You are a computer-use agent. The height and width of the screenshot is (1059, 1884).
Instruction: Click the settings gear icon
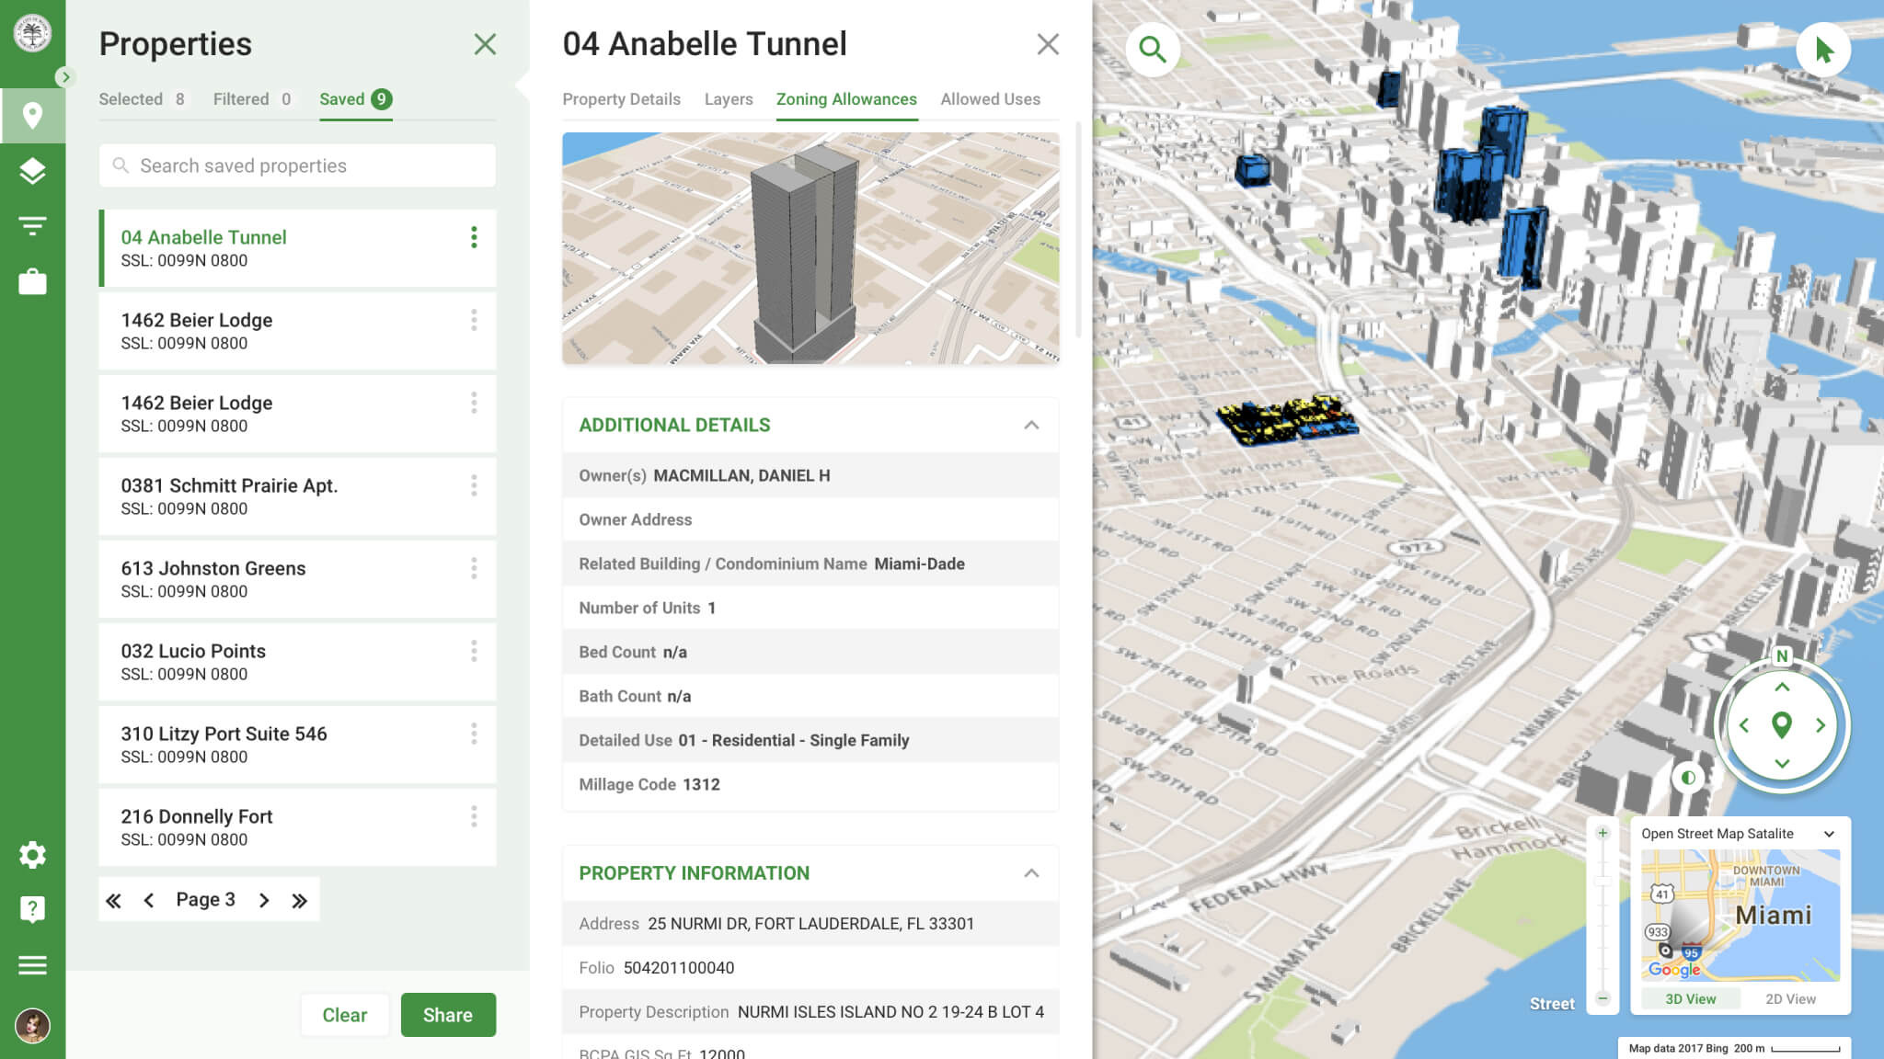[33, 855]
